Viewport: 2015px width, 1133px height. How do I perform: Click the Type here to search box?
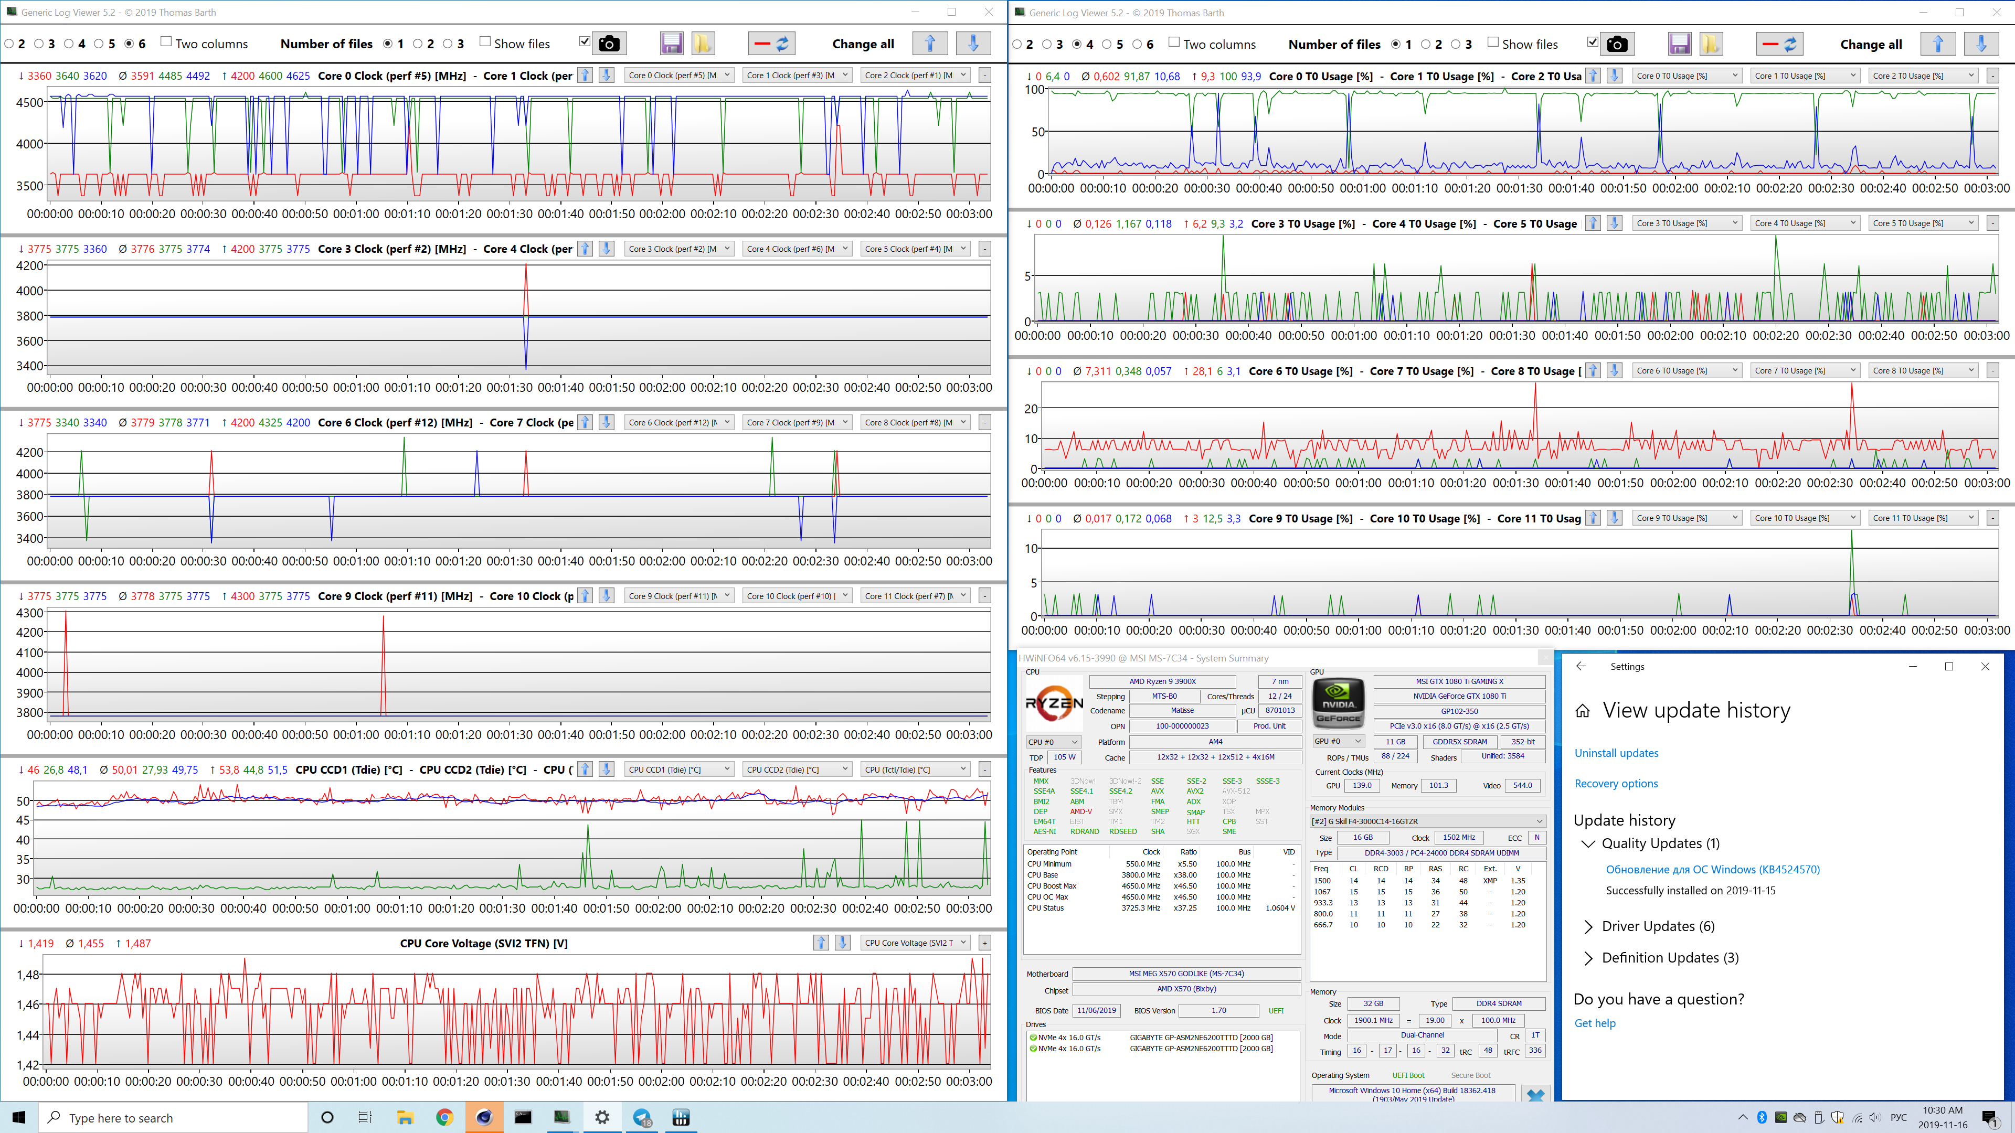coord(174,1118)
